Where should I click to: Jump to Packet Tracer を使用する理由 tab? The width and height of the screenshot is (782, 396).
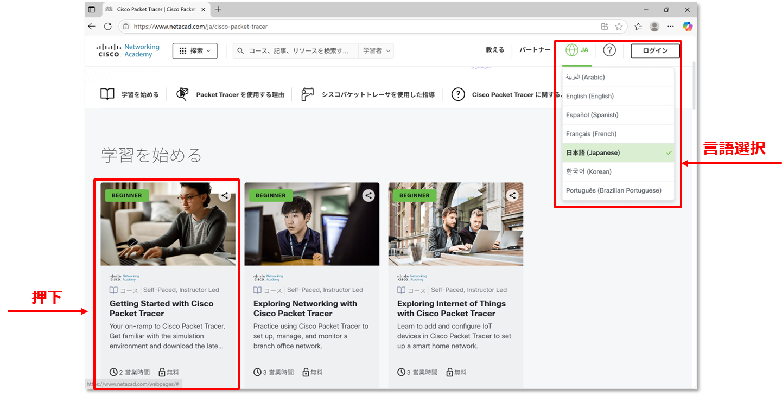click(231, 94)
